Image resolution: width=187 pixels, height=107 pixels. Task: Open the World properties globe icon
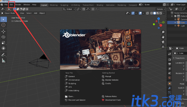170,78
